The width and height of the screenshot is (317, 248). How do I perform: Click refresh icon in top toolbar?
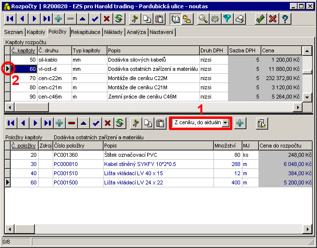(x=118, y=19)
